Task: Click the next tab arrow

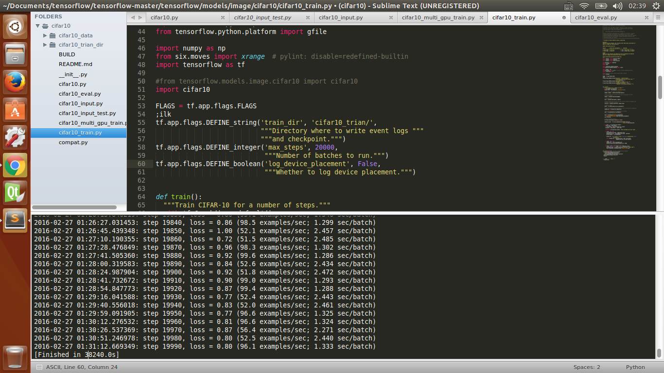Action: tap(140, 17)
